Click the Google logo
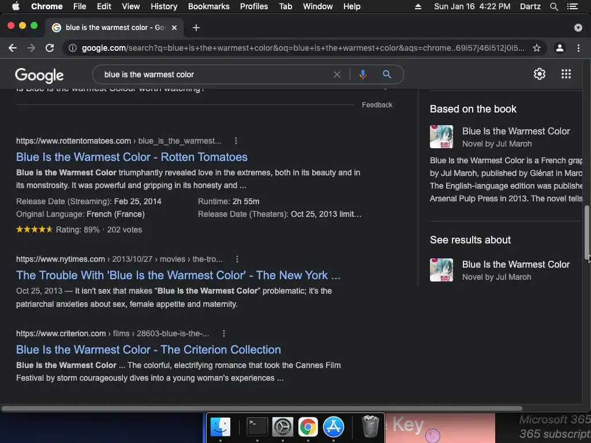This screenshot has height=443, width=591. pyautogui.click(x=39, y=76)
